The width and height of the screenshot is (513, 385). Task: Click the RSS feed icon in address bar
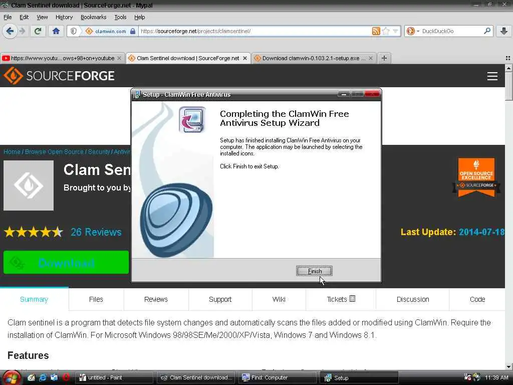(376, 31)
